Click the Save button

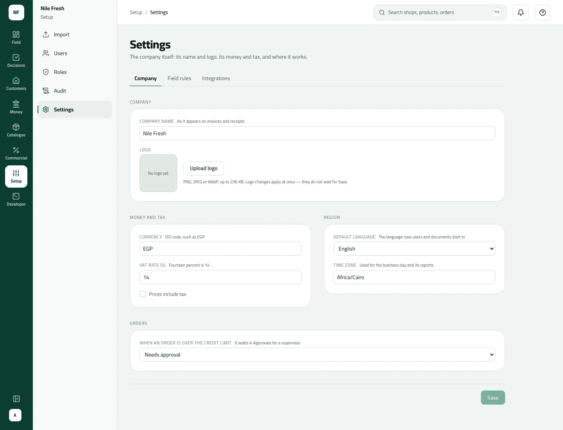[x=493, y=398]
